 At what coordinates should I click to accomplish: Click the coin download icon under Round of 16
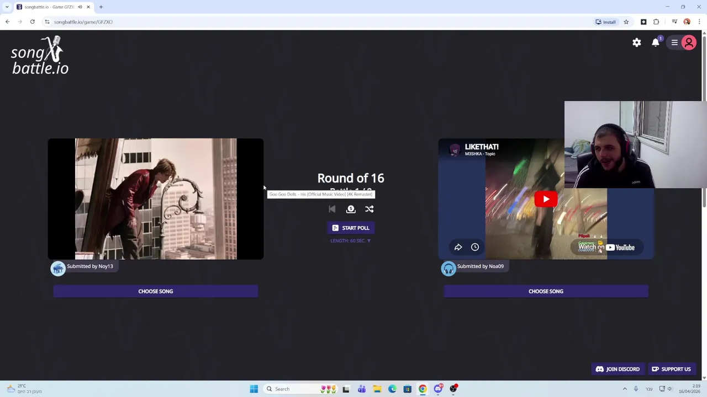351,209
